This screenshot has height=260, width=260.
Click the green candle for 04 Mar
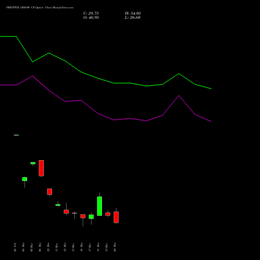24,179
